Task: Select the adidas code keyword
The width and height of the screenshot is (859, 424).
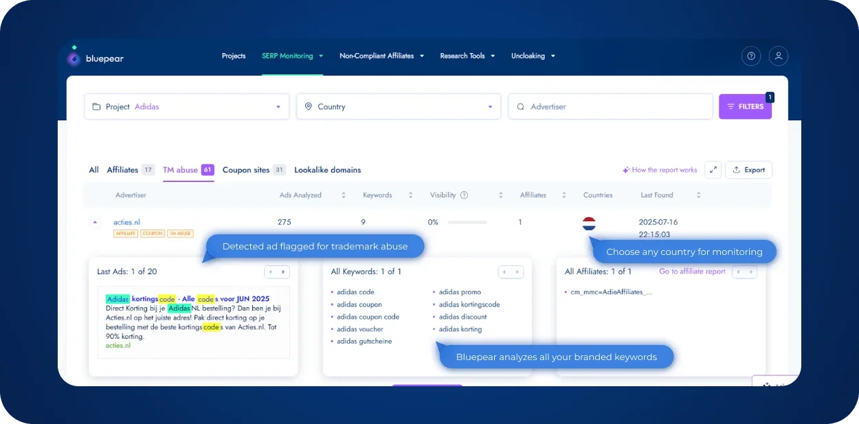Action: (x=355, y=292)
